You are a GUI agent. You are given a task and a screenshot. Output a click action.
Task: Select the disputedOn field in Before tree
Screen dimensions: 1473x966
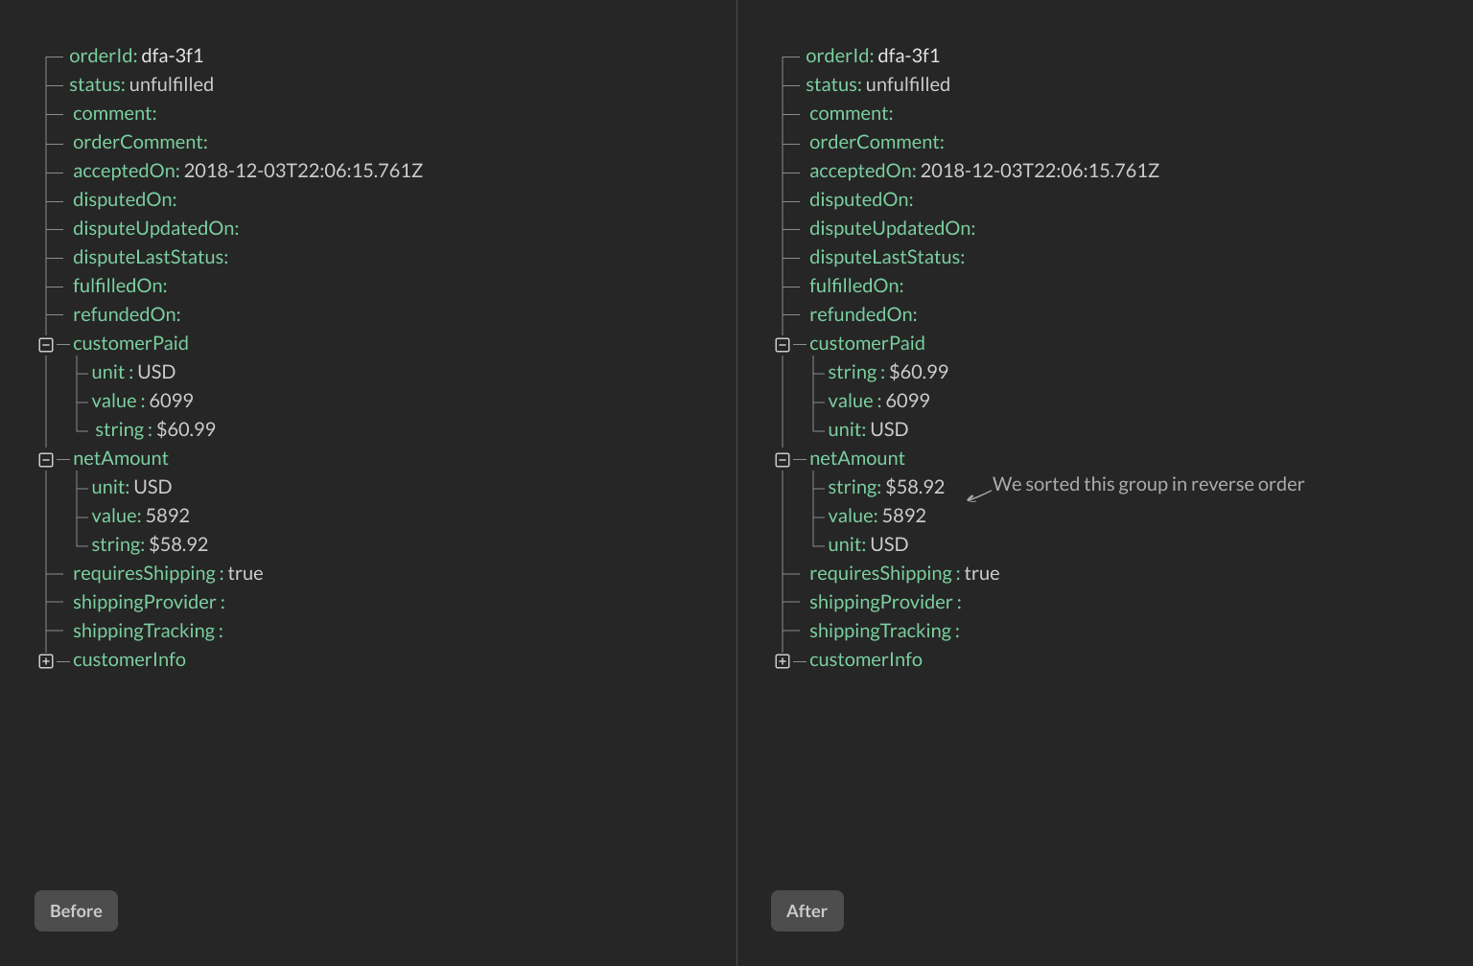click(124, 199)
